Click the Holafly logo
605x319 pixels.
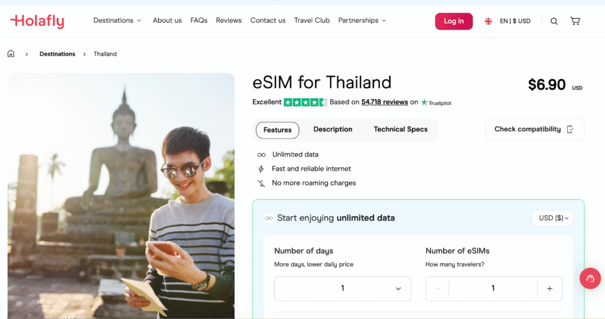tap(37, 21)
